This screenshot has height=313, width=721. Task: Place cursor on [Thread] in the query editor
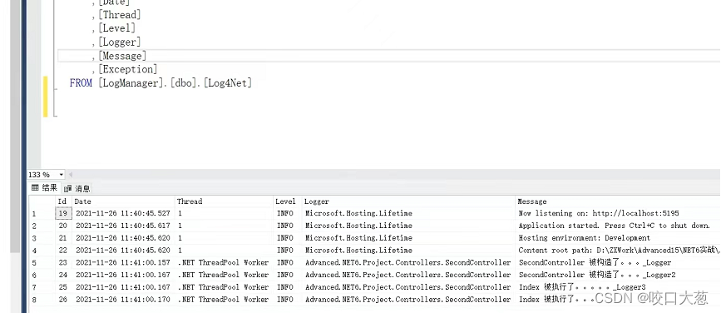pyautogui.click(x=120, y=15)
